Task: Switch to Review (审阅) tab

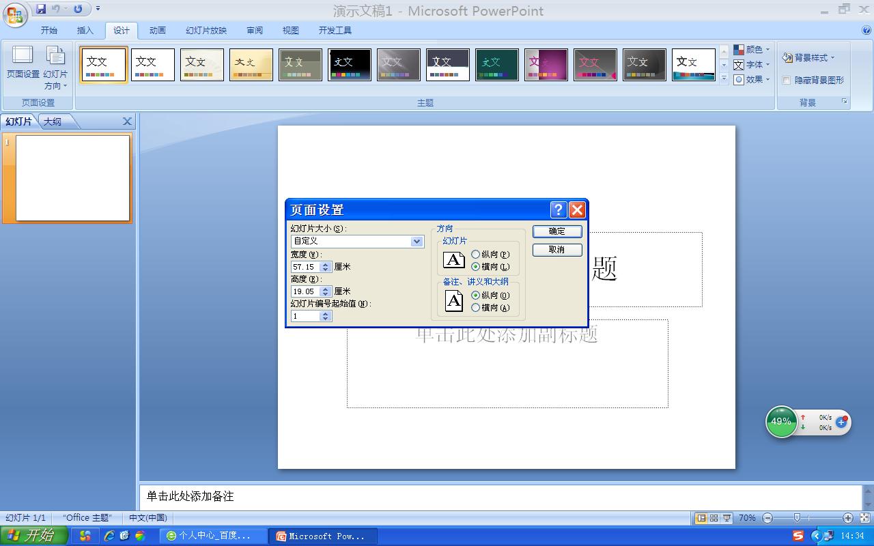Action: [x=255, y=30]
